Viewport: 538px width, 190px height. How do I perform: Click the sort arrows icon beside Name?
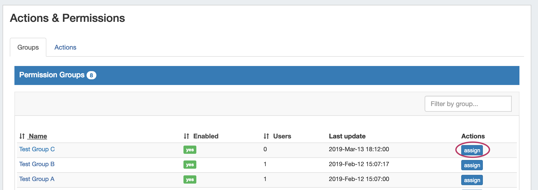pos(22,136)
